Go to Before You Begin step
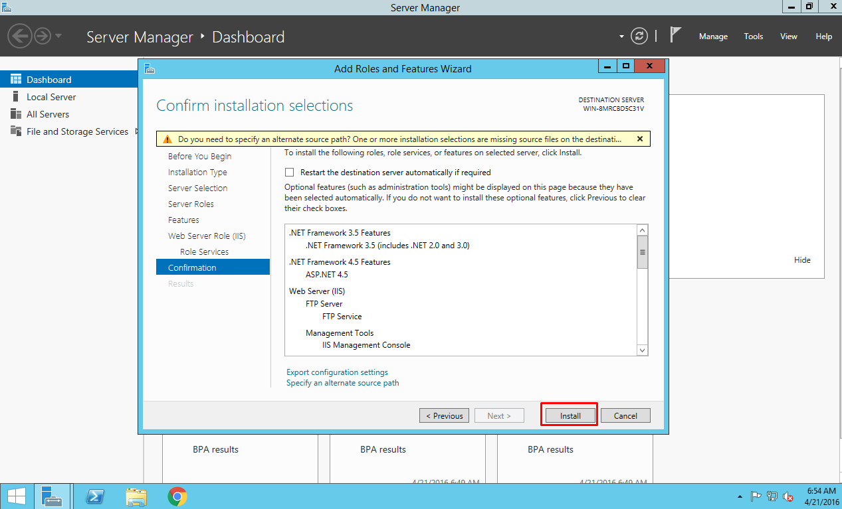Image resolution: width=842 pixels, height=509 pixels. coord(200,156)
